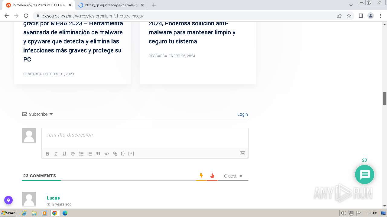This screenshot has width=387, height=217.
Task: Toggle Chrome side panel
Action: (361, 16)
